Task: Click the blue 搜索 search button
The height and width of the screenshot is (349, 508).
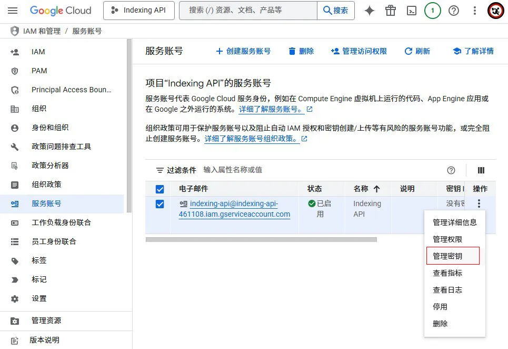Action: [x=336, y=11]
